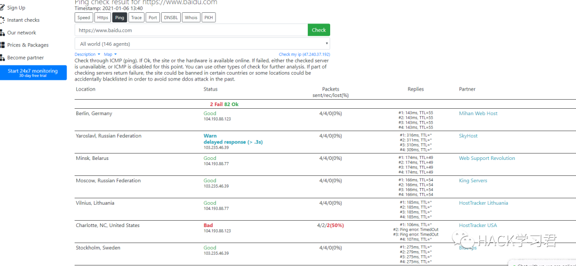576x266 pixels.
Task: Open HostTracker Lithuania partner link
Action: (483, 203)
